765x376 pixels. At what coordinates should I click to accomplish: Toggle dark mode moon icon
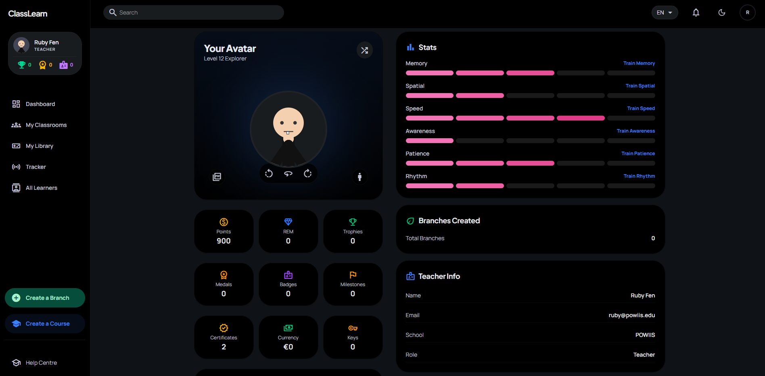[x=722, y=12]
